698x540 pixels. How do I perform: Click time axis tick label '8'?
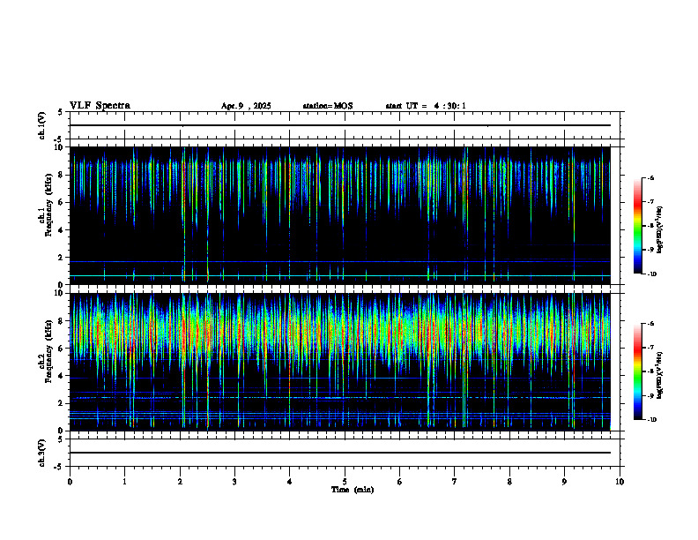tap(509, 482)
